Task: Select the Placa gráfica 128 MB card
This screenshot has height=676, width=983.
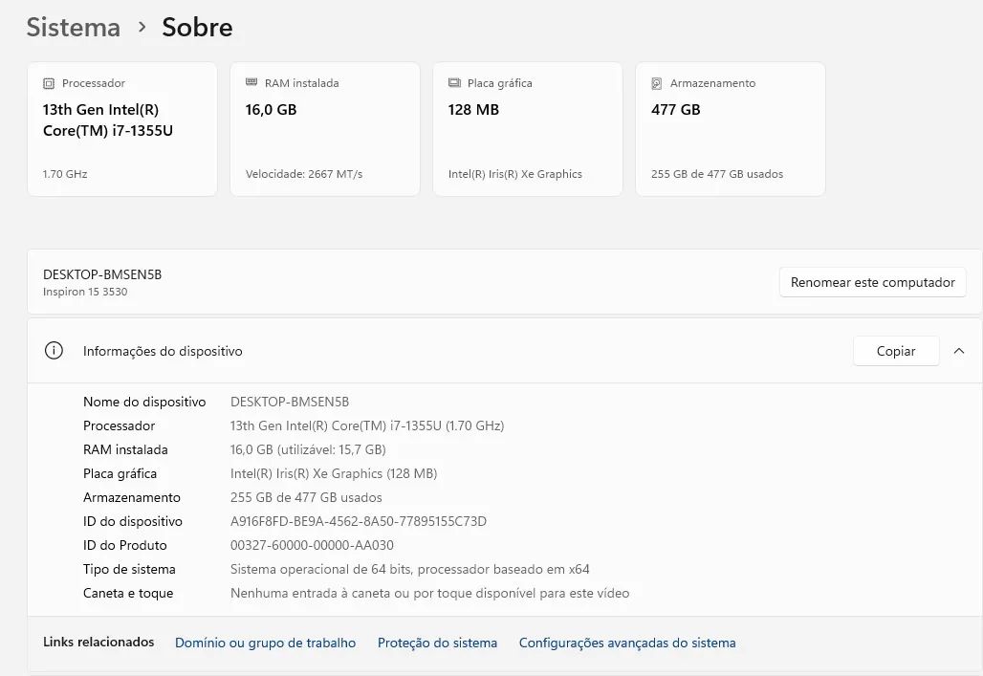Action: point(527,129)
